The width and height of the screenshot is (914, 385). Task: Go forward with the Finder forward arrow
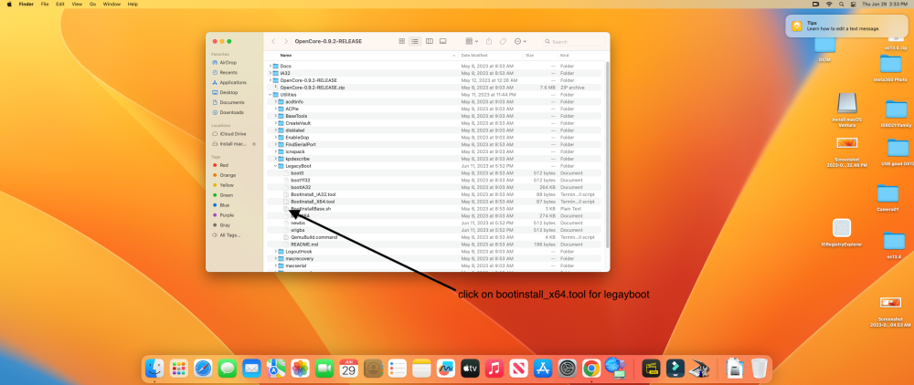286,41
